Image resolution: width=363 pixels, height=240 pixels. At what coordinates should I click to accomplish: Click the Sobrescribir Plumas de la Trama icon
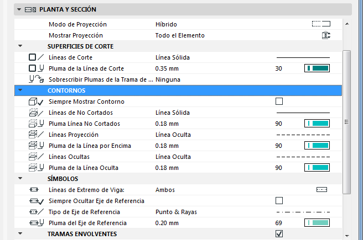coord(35,79)
